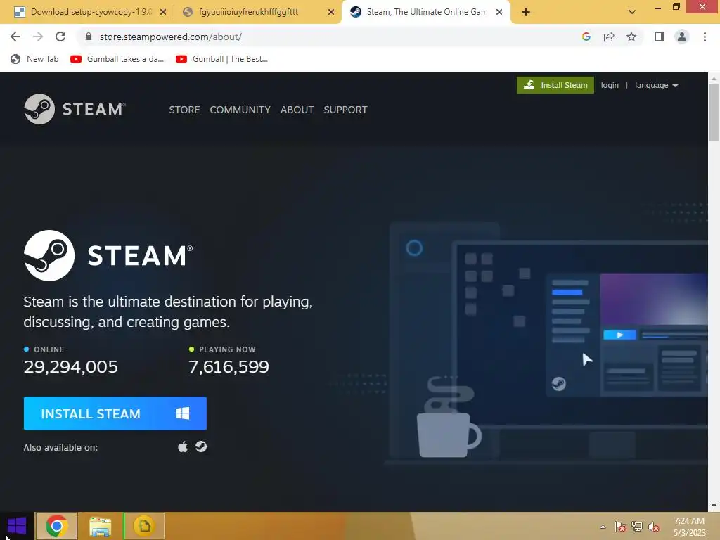Click the SteamOS availability icon

201,446
